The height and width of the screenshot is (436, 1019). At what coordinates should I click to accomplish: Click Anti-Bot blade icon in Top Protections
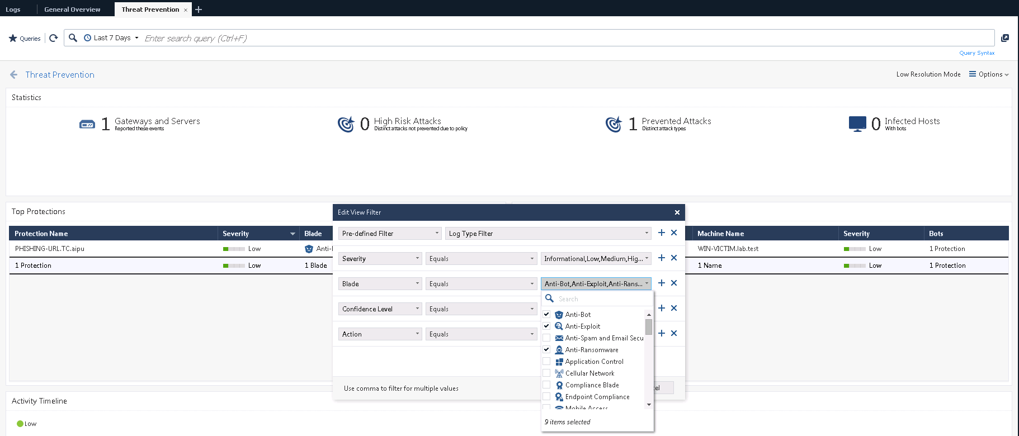309,249
